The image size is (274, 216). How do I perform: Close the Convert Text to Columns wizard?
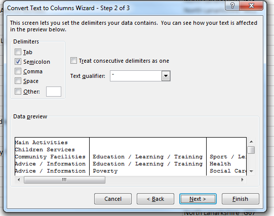pyautogui.click(x=251, y=6)
